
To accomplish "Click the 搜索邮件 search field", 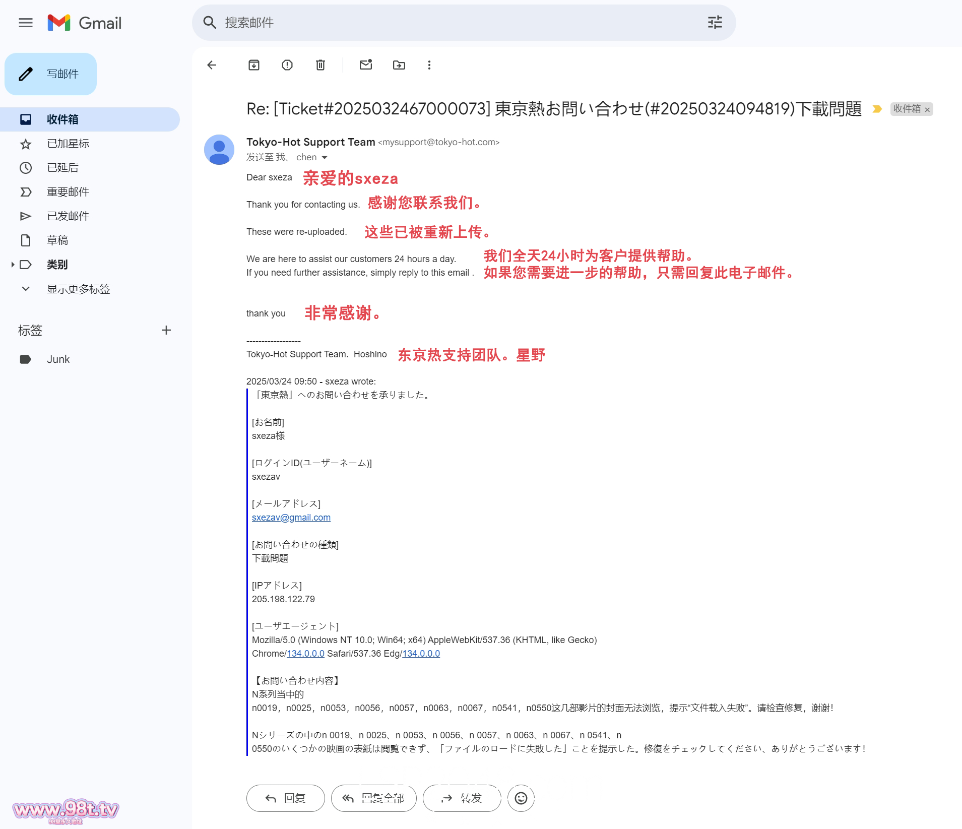I will (x=454, y=23).
